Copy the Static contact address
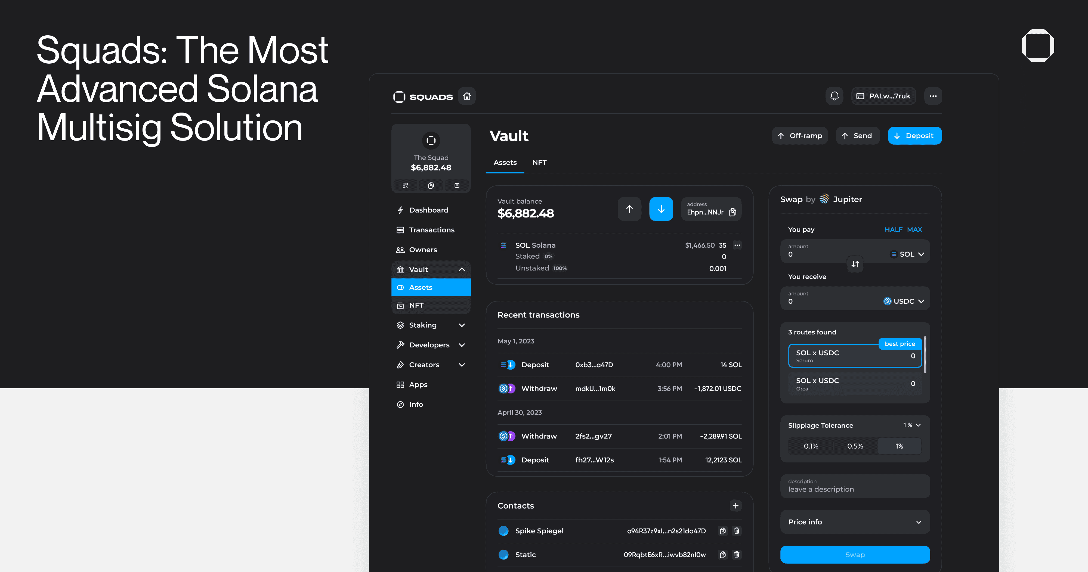Image resolution: width=1088 pixels, height=572 pixels. point(723,555)
